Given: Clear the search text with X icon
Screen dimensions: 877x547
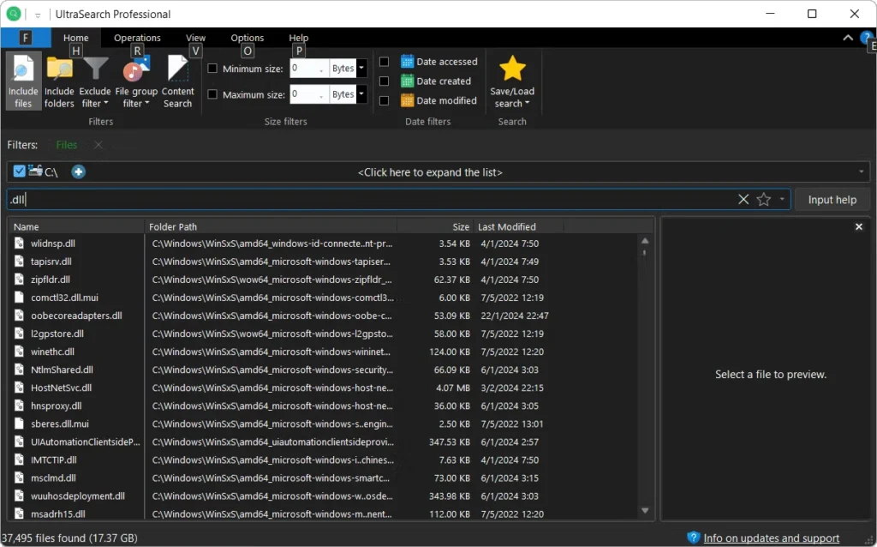Looking at the screenshot, I should click(x=743, y=200).
